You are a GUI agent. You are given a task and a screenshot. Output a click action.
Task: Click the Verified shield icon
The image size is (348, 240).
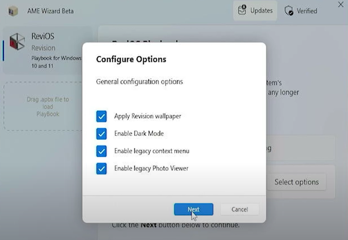point(289,11)
